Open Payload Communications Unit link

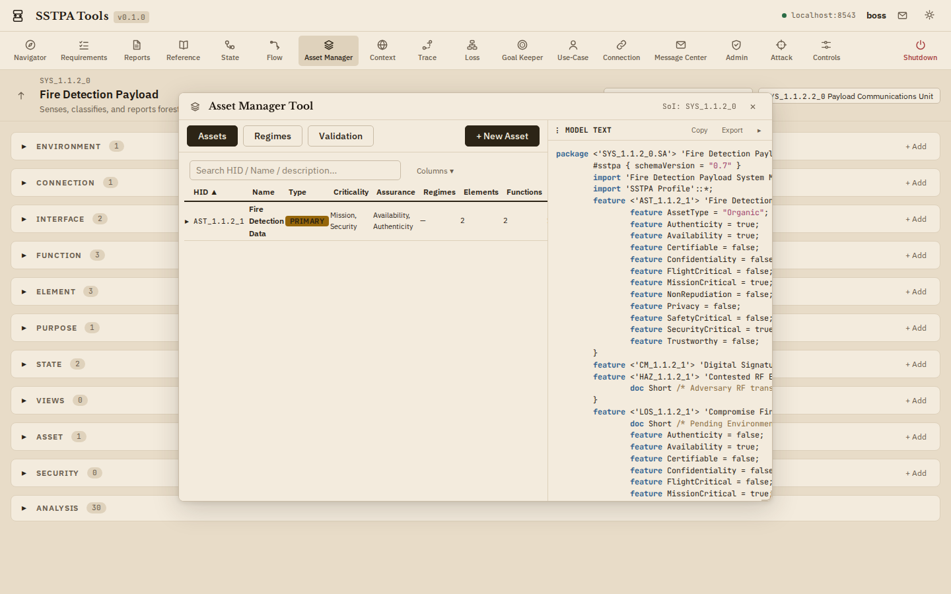tap(849, 96)
